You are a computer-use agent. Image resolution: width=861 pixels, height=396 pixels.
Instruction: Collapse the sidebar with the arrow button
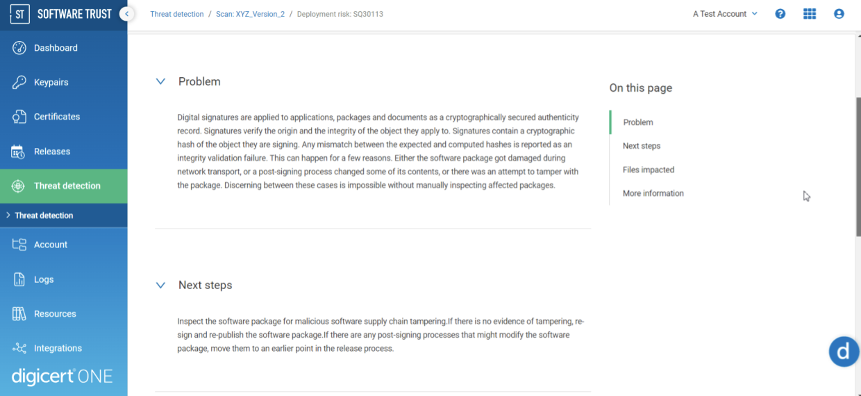pos(126,14)
